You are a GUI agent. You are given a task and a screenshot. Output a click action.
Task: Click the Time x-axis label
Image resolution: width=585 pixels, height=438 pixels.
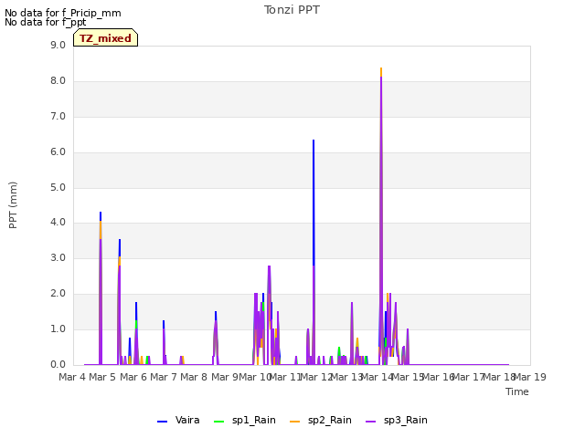[517, 391]
